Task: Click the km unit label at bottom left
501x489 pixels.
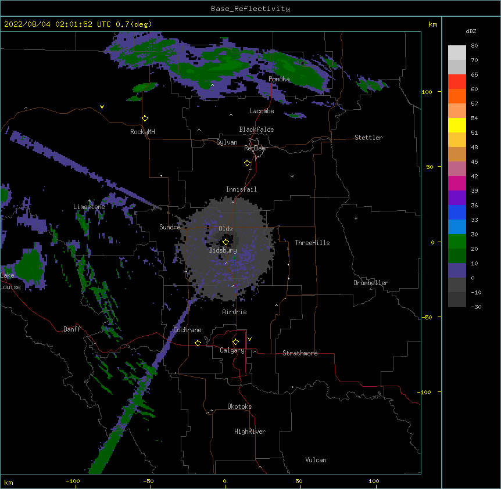Action: 8,482
